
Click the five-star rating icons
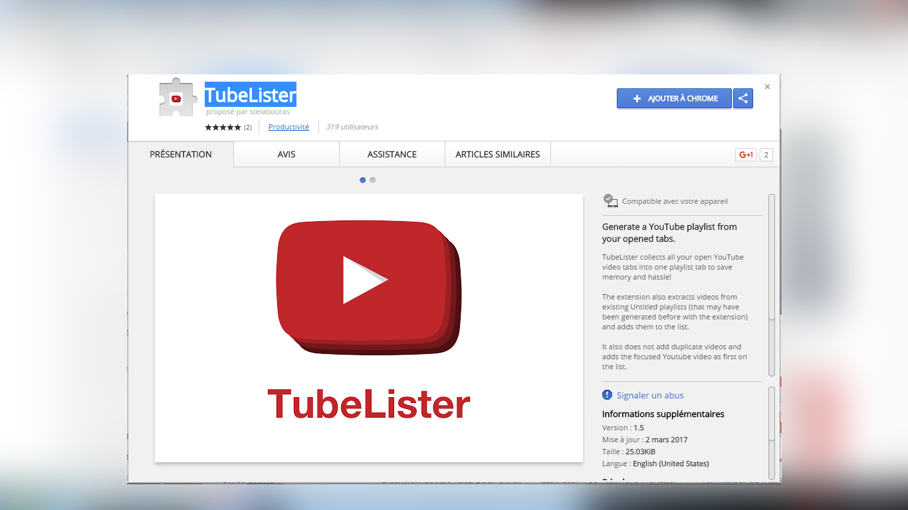pyautogui.click(x=223, y=127)
